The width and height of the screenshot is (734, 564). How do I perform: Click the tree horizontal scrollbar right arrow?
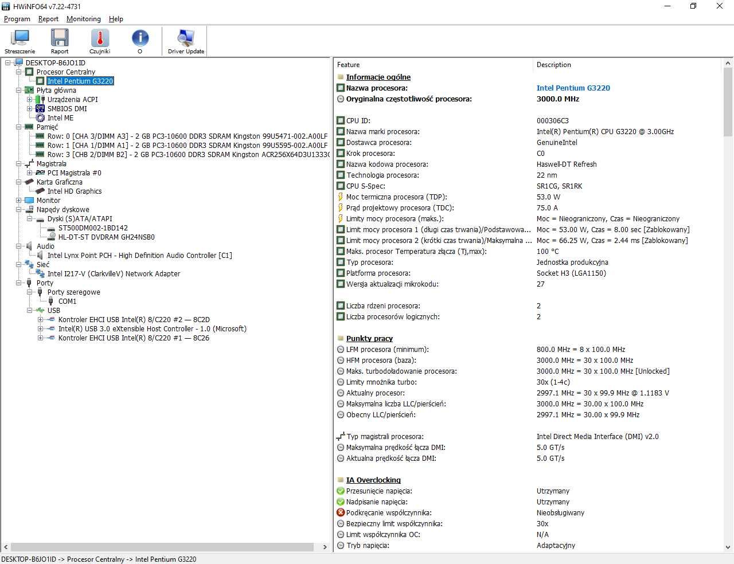(x=325, y=547)
